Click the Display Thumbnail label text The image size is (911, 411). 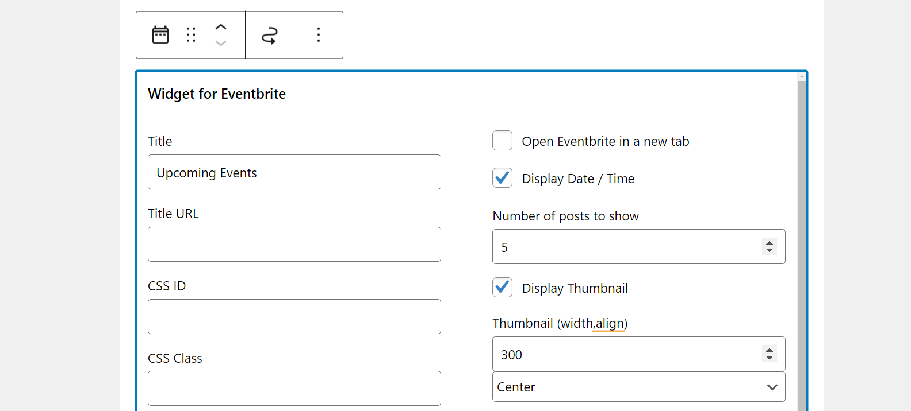click(x=575, y=288)
